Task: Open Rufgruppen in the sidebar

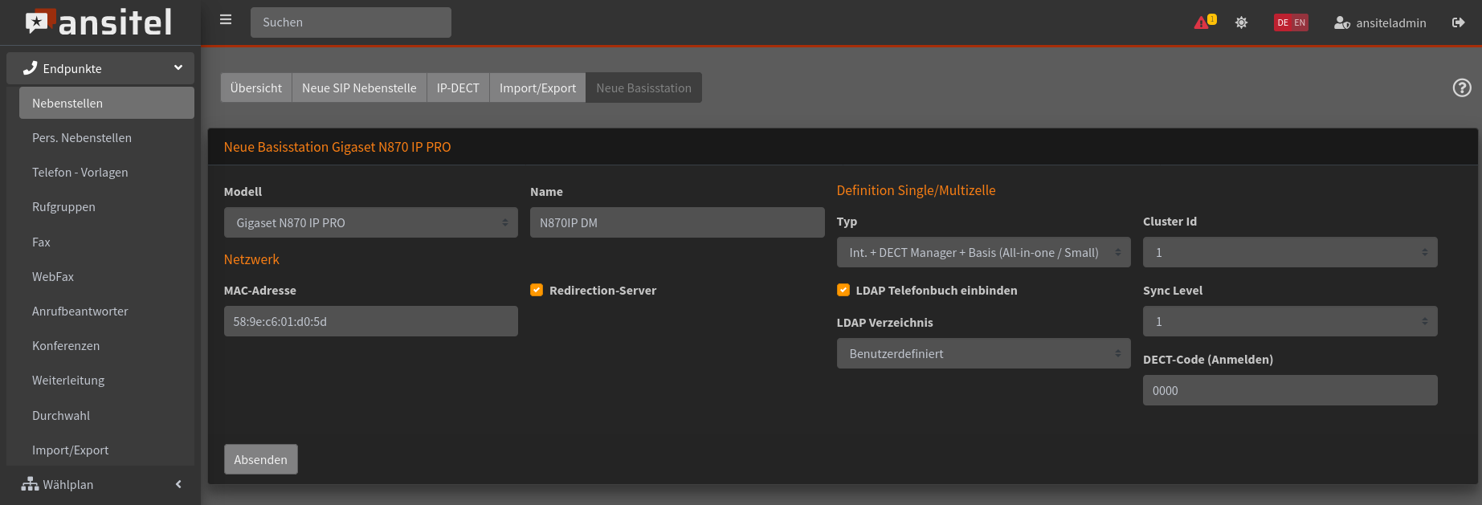Action: (63, 207)
